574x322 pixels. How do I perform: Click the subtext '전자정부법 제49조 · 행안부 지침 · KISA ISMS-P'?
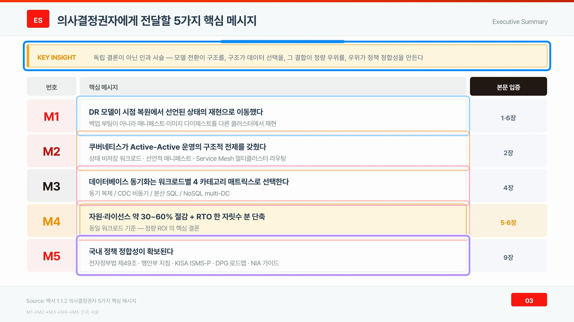[184, 263]
